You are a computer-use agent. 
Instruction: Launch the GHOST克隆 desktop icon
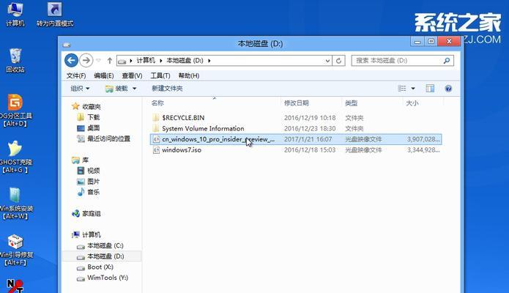coord(15,157)
